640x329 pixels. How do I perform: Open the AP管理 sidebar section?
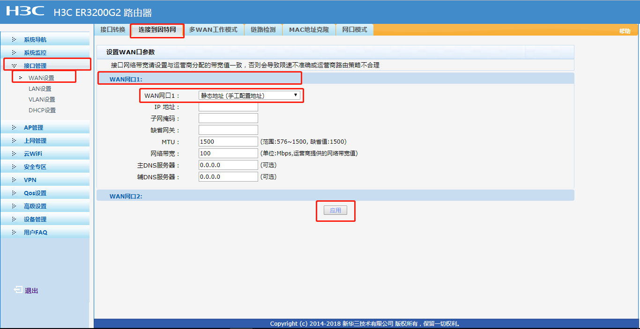[34, 127]
